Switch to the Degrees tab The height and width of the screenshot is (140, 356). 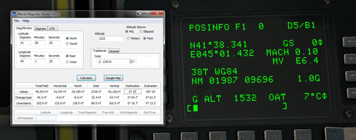point(40,29)
